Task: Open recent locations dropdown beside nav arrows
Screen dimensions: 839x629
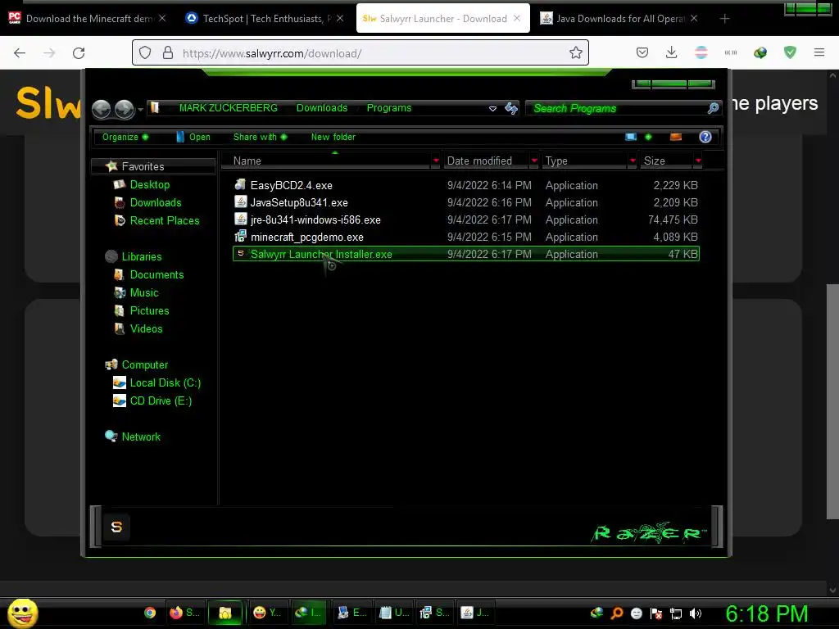Action: [140, 110]
